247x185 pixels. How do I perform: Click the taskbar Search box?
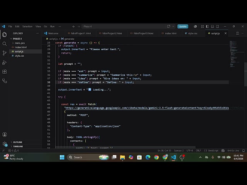tap(88, 157)
